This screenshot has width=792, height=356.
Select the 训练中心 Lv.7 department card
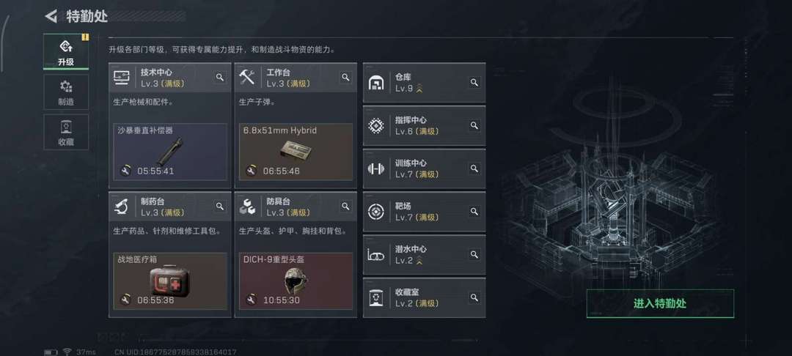[425, 168]
